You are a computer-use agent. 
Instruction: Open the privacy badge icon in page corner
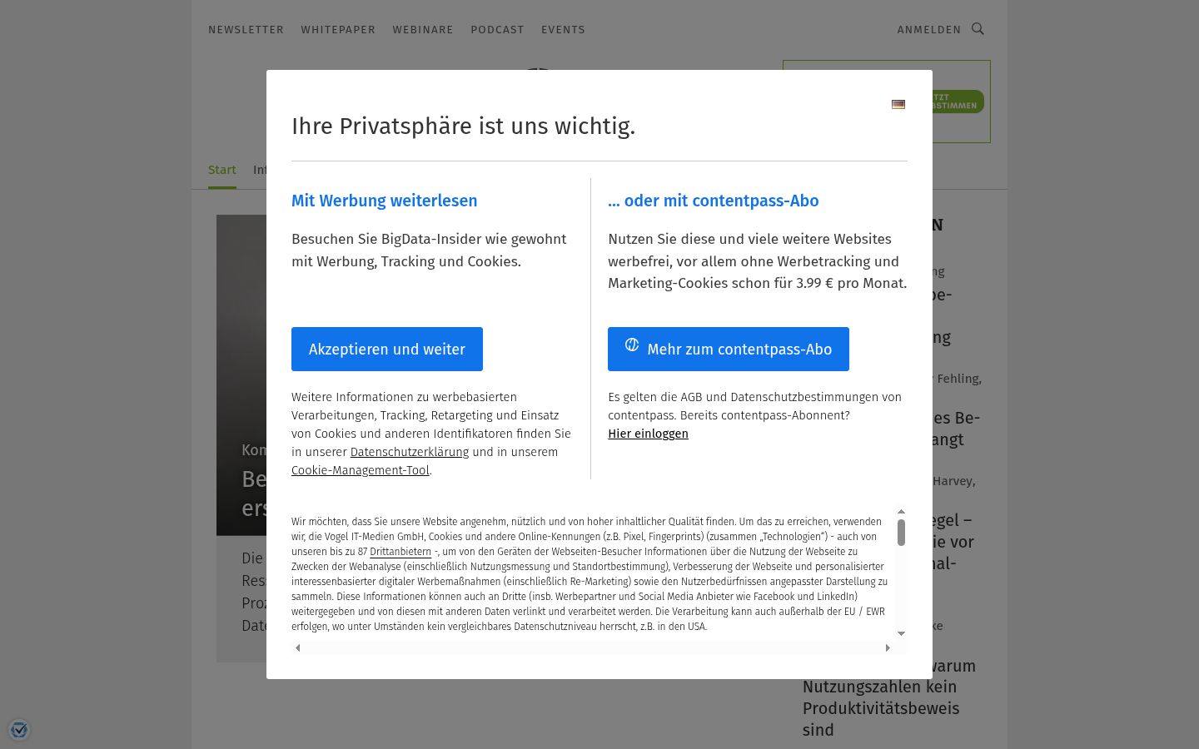[19, 730]
